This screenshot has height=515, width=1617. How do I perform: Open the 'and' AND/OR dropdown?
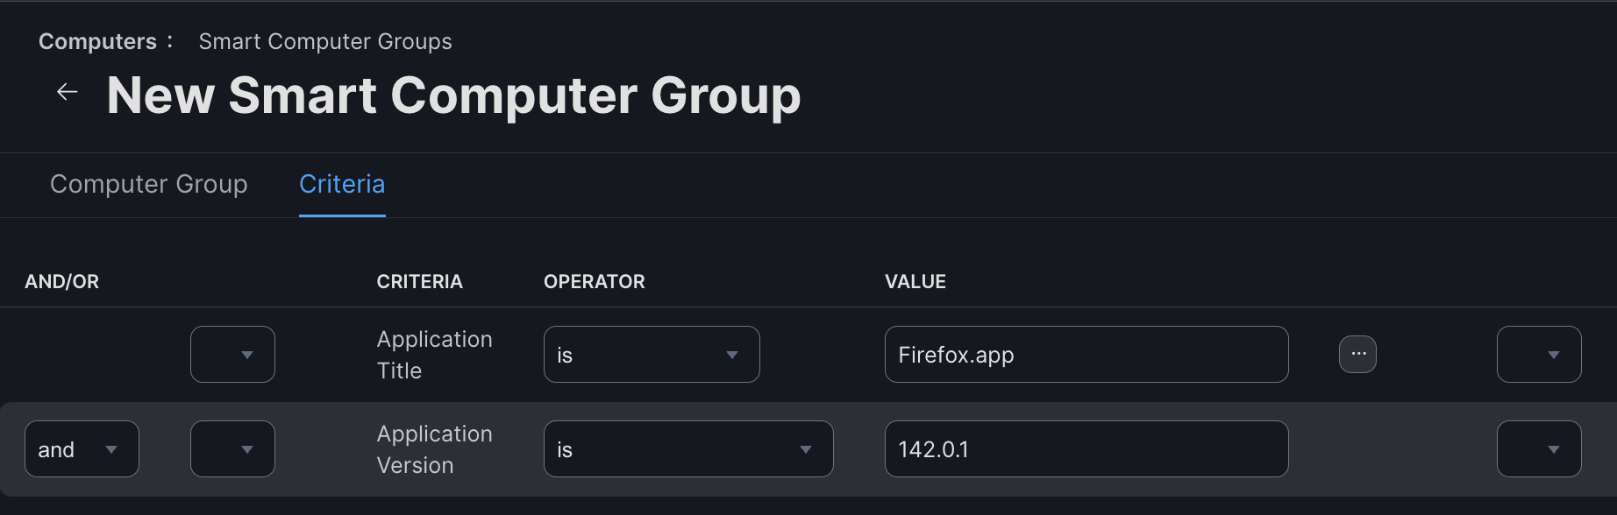82,448
